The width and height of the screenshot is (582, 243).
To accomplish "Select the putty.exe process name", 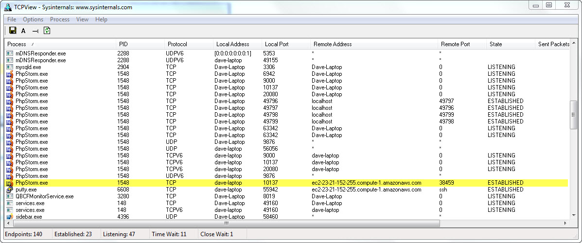I will [x=26, y=190].
